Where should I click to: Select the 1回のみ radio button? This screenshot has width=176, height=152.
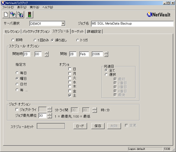[35, 40]
